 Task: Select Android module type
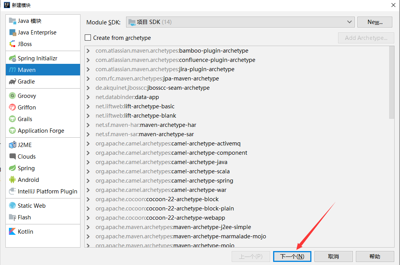(x=43, y=180)
